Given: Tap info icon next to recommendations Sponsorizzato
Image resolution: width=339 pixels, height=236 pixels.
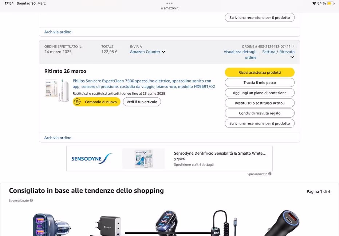Looking at the screenshot, I should [31, 200].
